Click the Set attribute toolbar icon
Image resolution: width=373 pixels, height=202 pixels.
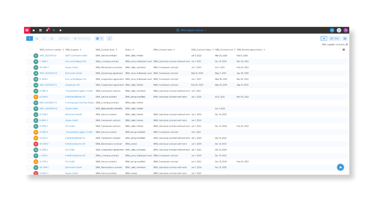(82, 38)
